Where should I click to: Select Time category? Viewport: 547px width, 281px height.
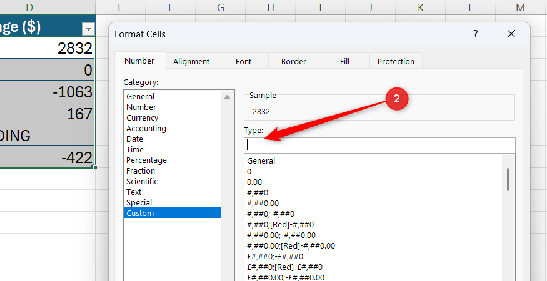[x=173, y=150]
